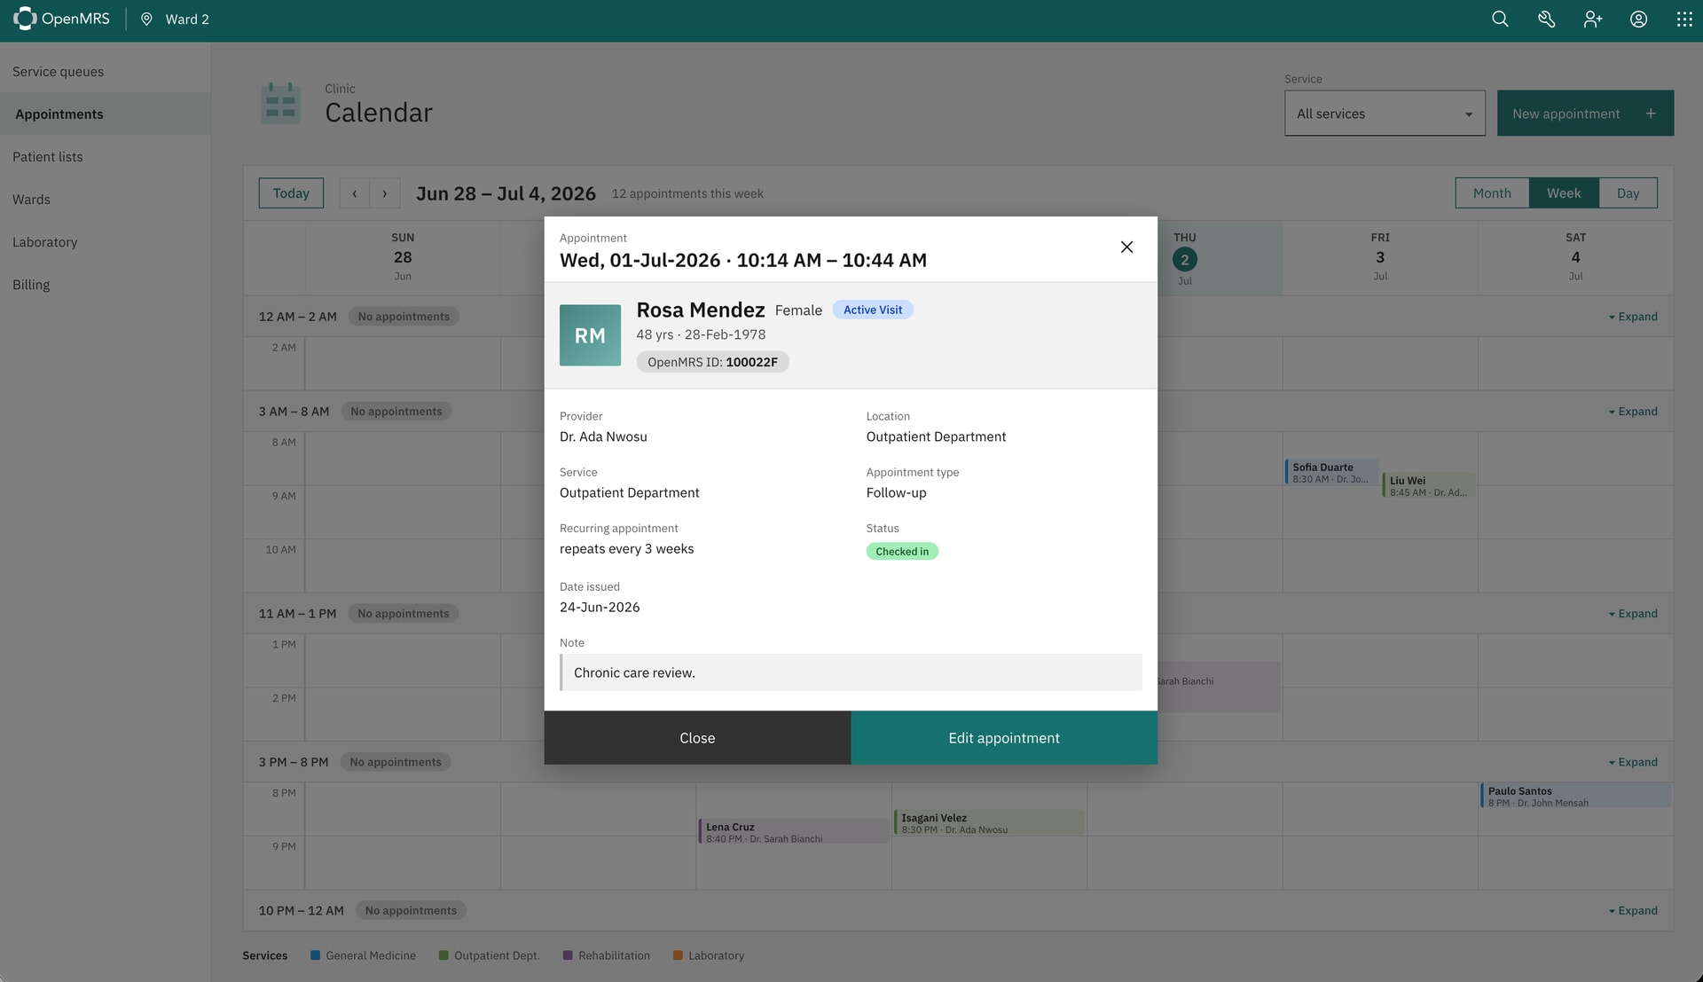1703x982 pixels.
Task: Open Billing in sidebar
Action: (106, 284)
